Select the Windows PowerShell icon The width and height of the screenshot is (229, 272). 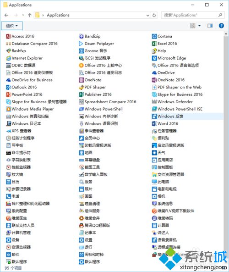81,109
